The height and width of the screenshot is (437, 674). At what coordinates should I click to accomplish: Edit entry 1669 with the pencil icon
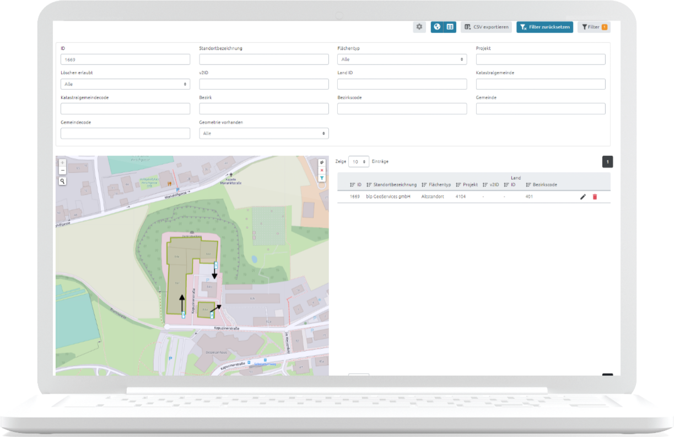(x=583, y=197)
